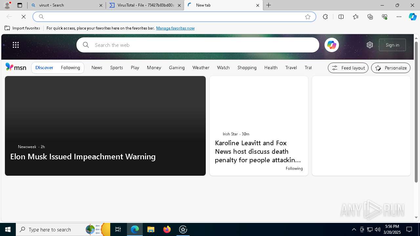Viewport: 420px width, 236px height.
Task: Click the page vertical scrollbar
Action: [x=416, y=111]
